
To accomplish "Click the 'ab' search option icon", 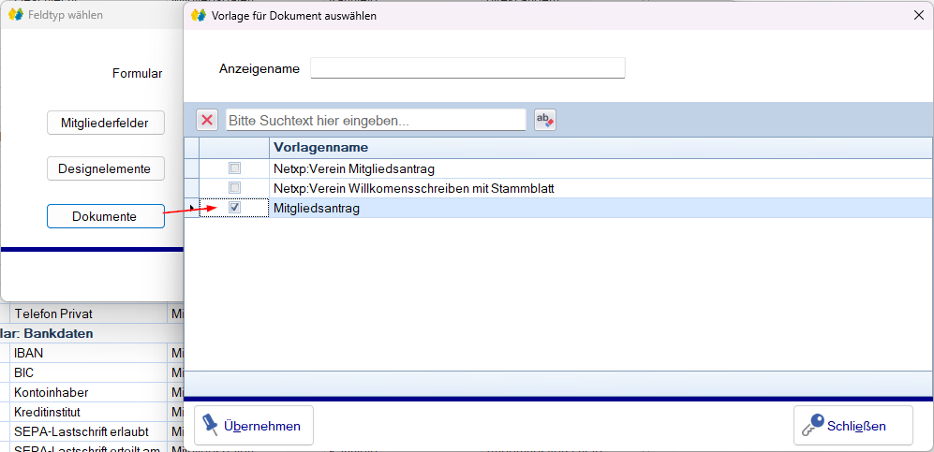I will point(544,120).
